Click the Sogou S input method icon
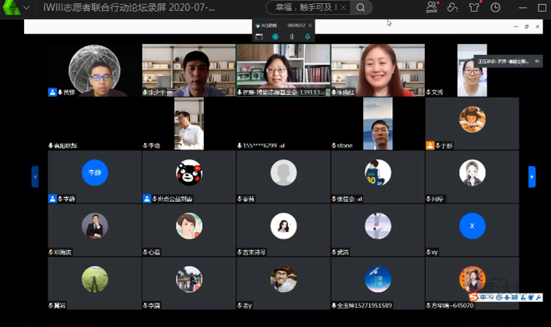Image resolution: width=551 pixels, height=327 pixels. (x=473, y=297)
